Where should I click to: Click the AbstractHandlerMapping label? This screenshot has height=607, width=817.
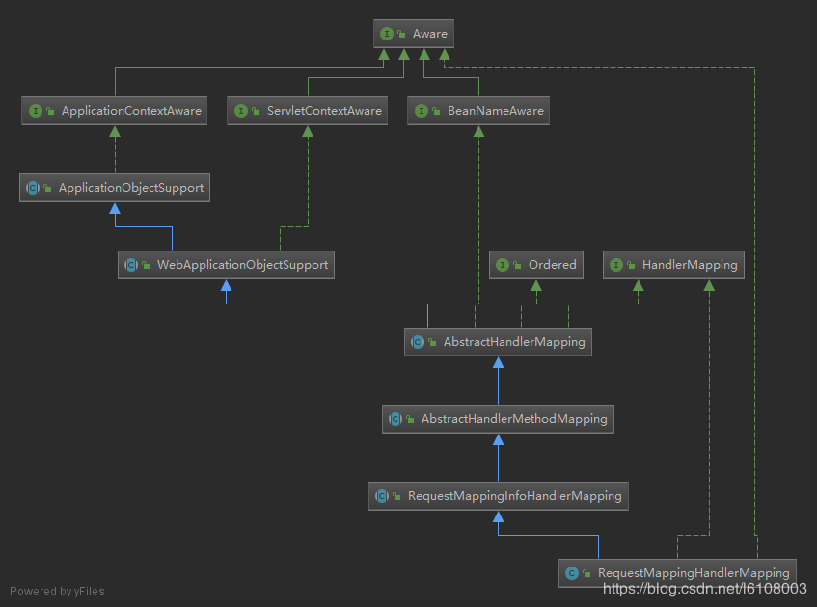[x=514, y=342]
